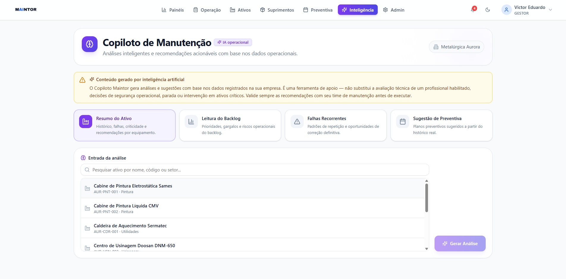Click the Resumo do Ativo factory icon

(86, 122)
